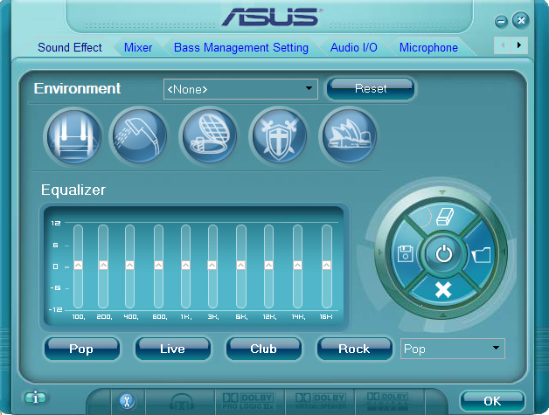Click the 1K equalizer slider handle
549x415 pixels.
click(185, 265)
